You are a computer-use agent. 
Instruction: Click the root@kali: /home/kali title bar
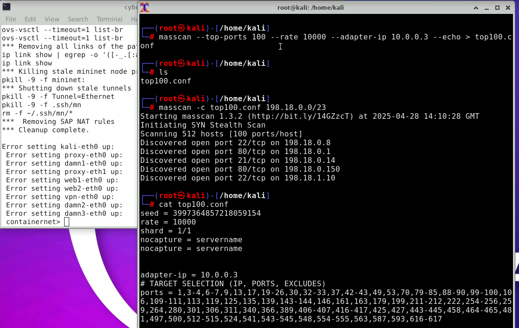click(316, 7)
